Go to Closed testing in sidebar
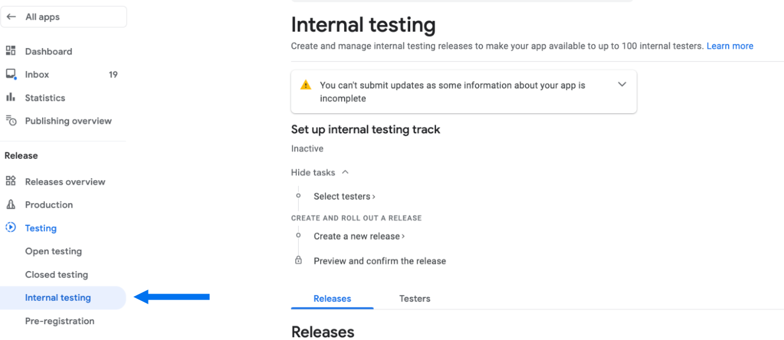 coord(57,274)
